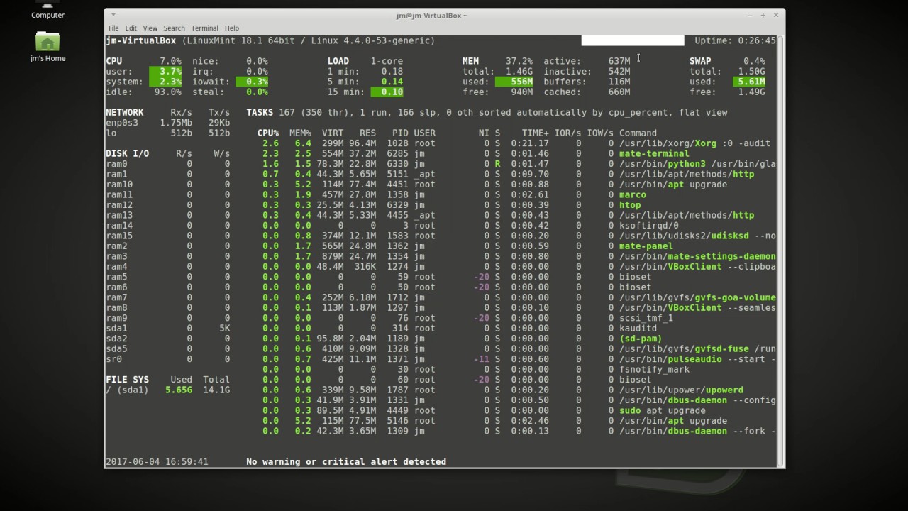This screenshot has width=908, height=511.
Task: Click the RES column header
Action: click(367, 133)
